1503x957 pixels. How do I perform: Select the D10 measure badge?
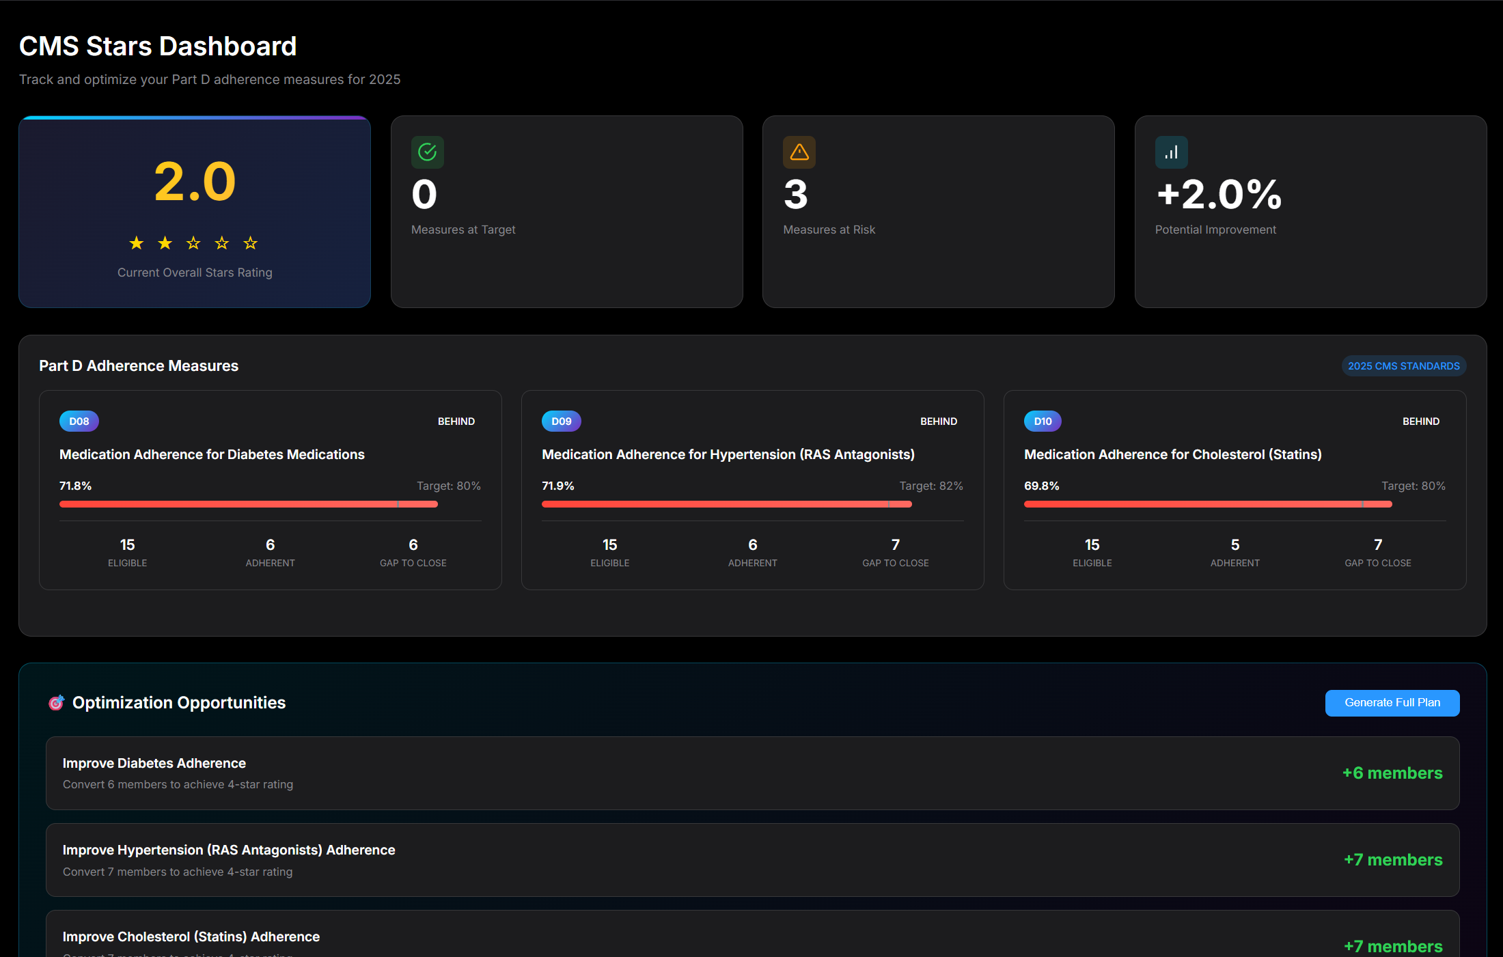(1043, 421)
